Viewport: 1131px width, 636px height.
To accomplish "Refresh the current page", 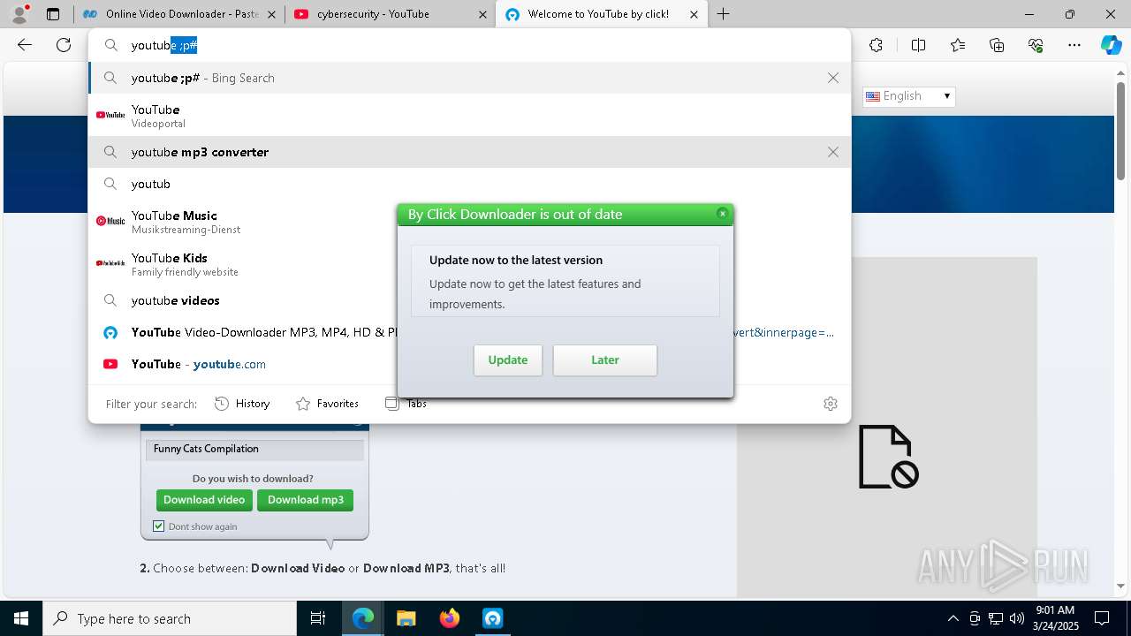I will click(x=64, y=45).
